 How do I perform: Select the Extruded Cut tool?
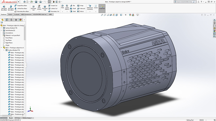pyautogui.click(x=33, y=8)
